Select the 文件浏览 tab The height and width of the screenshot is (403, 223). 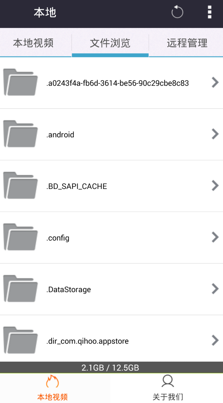tap(110, 43)
